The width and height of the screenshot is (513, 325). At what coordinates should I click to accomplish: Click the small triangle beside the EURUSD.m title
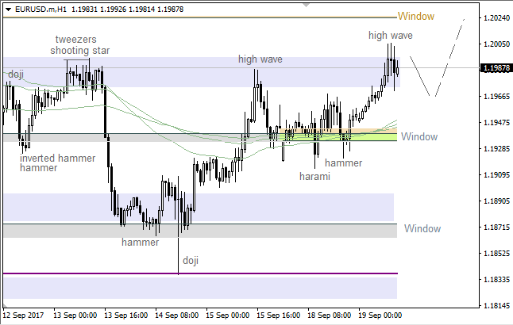point(7,9)
